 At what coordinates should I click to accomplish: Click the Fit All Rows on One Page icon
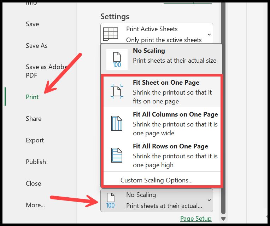coord(117,155)
